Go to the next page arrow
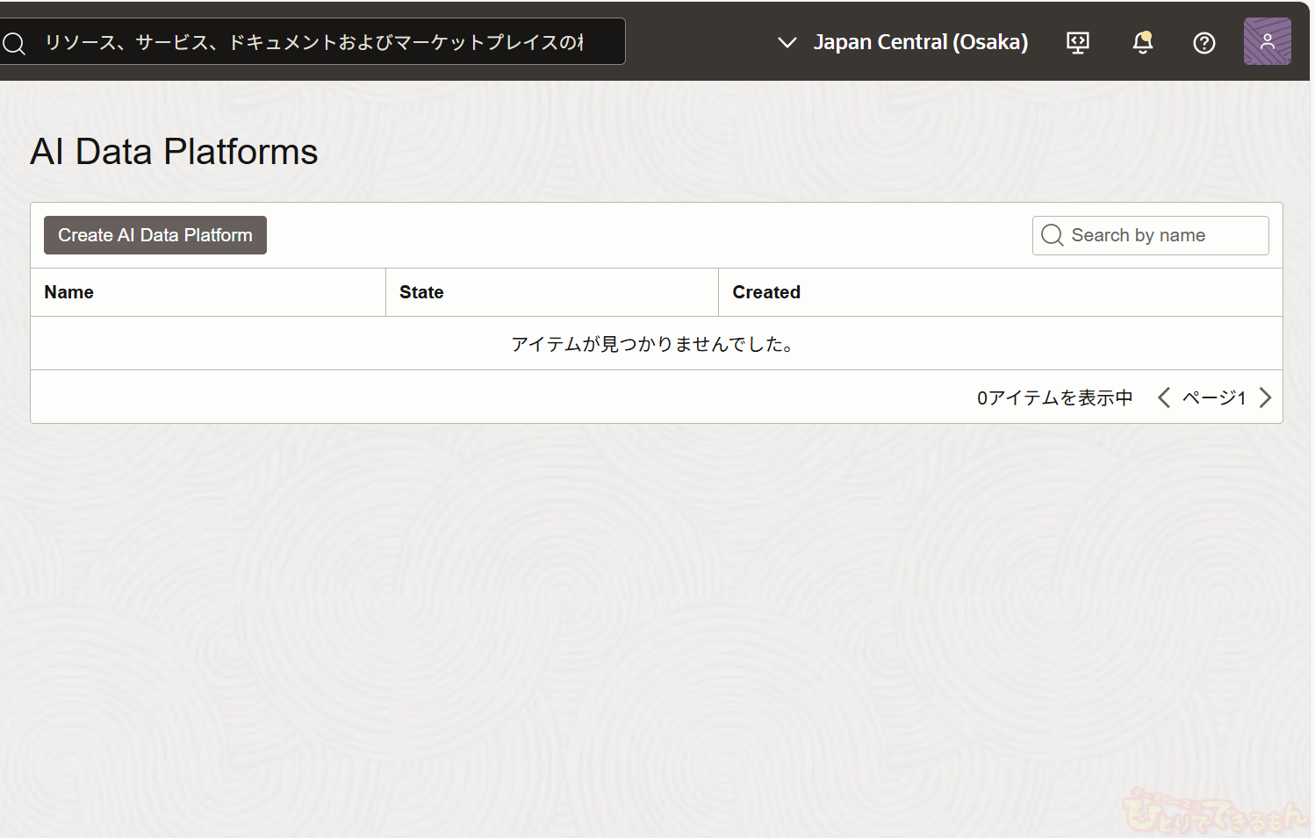The height and width of the screenshot is (838, 1315). 1265,398
